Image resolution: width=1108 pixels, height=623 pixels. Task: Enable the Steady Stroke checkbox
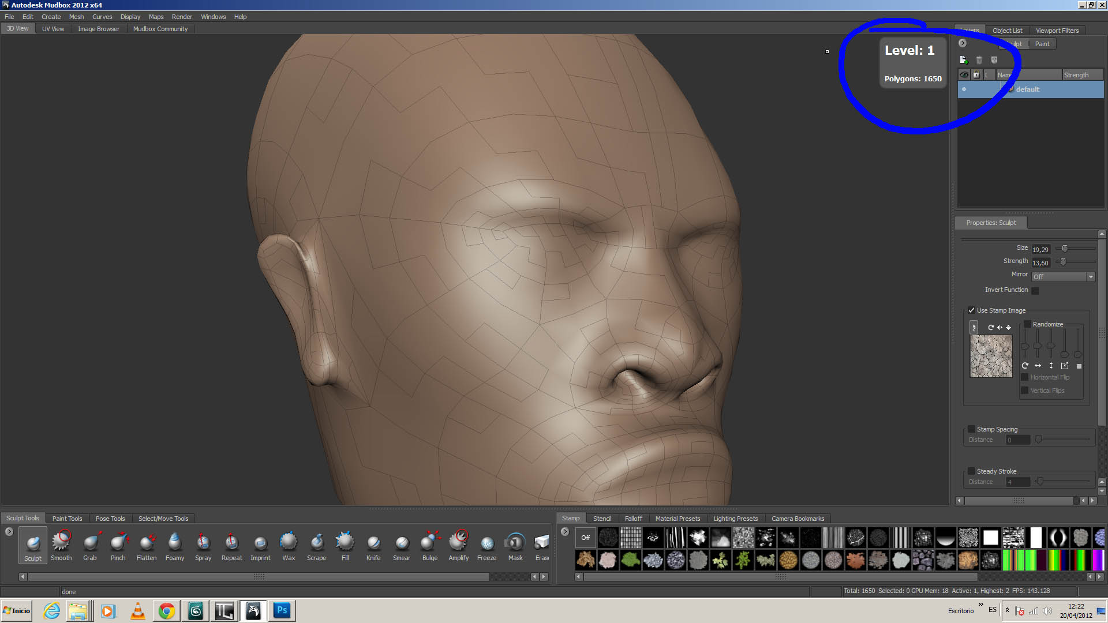[972, 471]
